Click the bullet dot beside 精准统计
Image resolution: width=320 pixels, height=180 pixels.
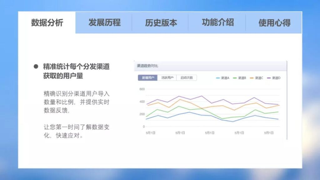pos(36,67)
